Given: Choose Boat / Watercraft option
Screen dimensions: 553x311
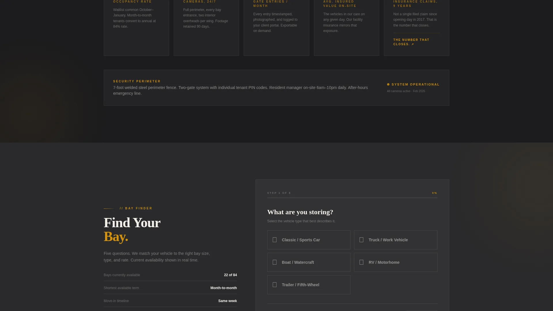Looking at the screenshot, I should tap(309, 262).
